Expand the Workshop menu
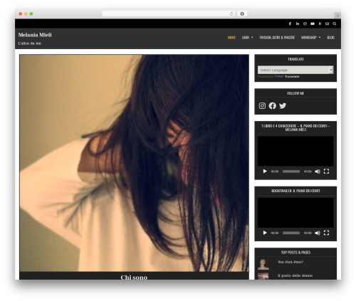Screen dimensions: 356x301 pyautogui.click(x=310, y=38)
